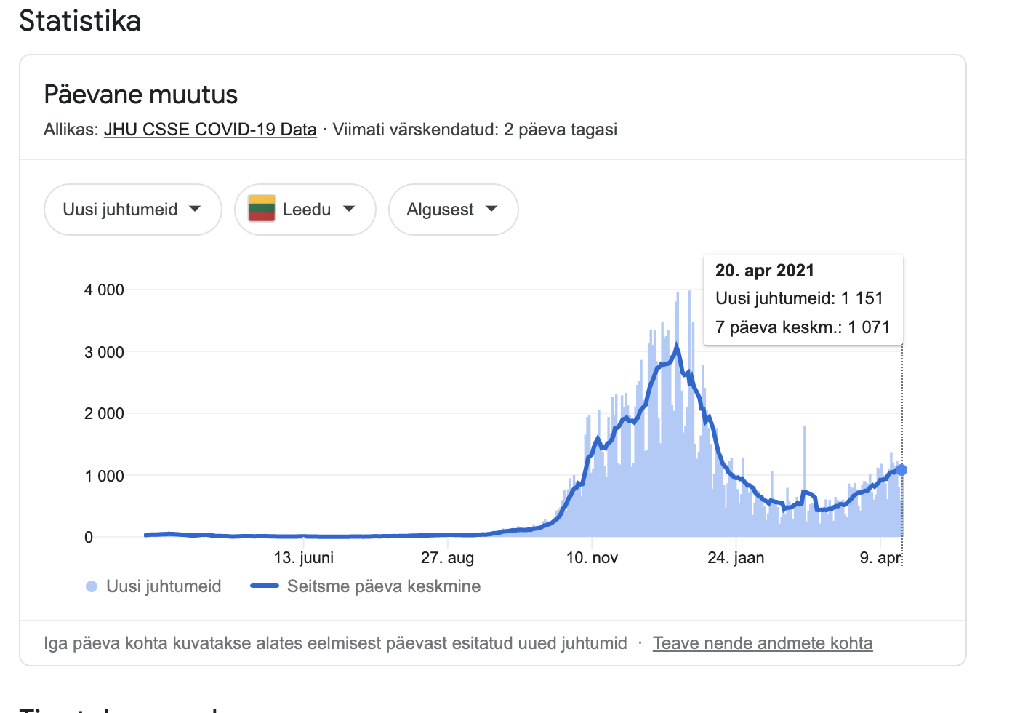This screenshot has height=713, width=1012.
Task: Click the light blue legend dot
Action: (92, 586)
